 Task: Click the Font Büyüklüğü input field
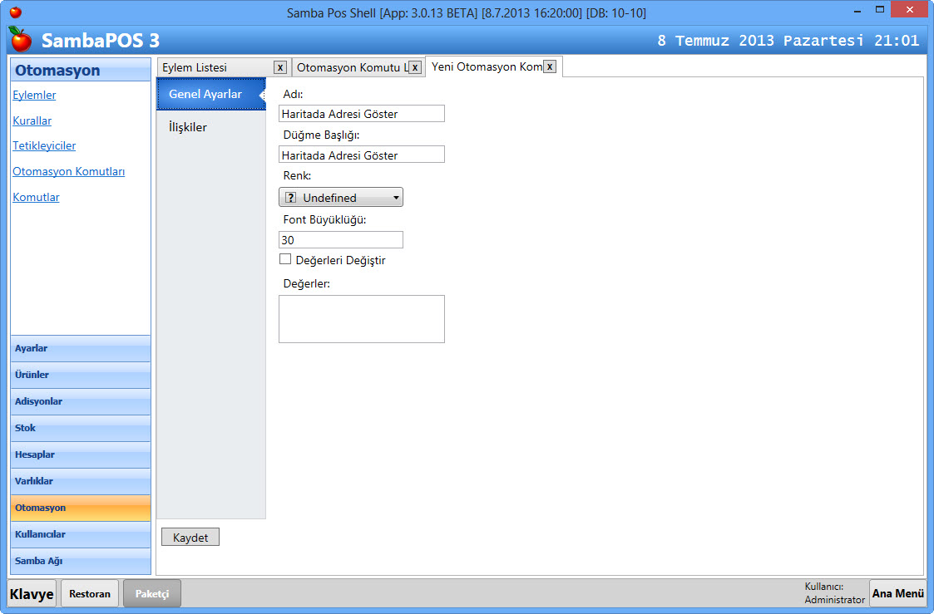tap(340, 239)
